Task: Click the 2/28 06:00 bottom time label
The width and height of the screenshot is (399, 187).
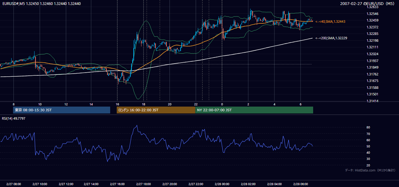Action: click(300, 184)
